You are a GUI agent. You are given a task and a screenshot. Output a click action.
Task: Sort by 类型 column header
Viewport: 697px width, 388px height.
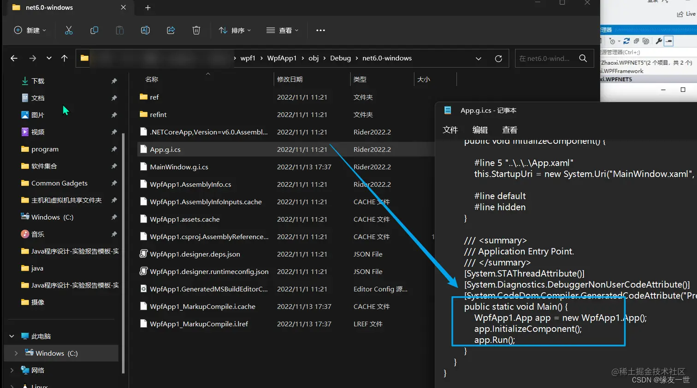point(360,79)
